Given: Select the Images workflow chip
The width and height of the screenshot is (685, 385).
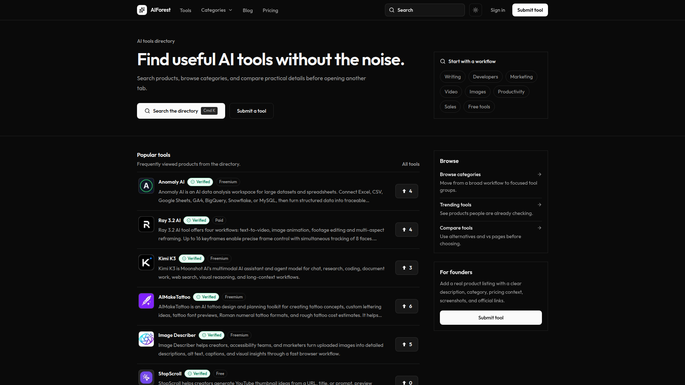Looking at the screenshot, I should 478,92.
